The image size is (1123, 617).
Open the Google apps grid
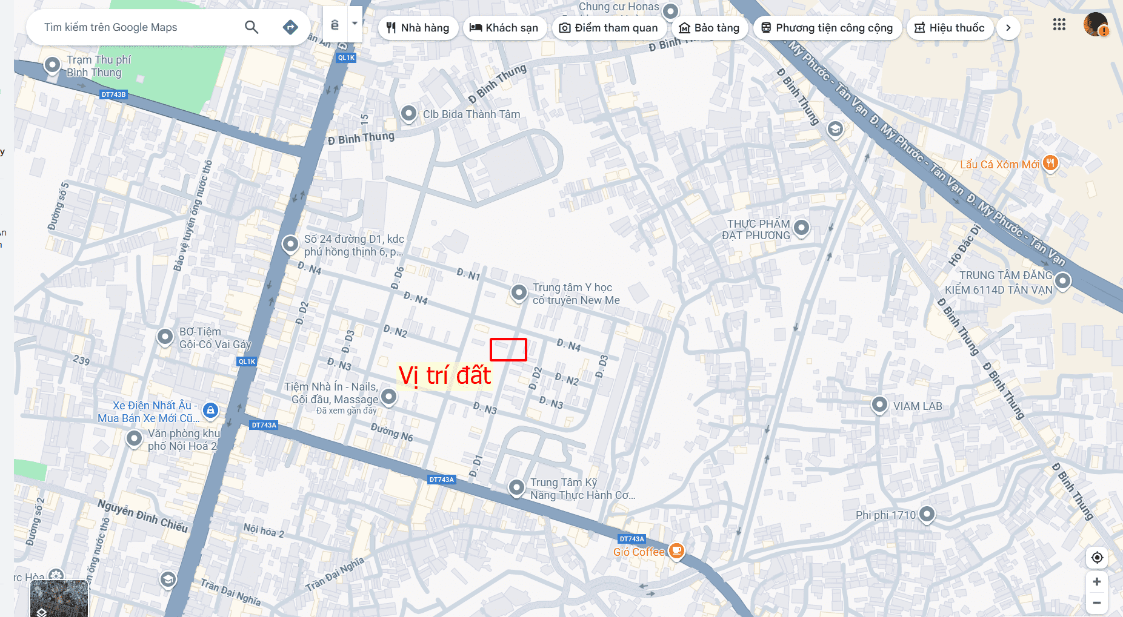coord(1059,25)
